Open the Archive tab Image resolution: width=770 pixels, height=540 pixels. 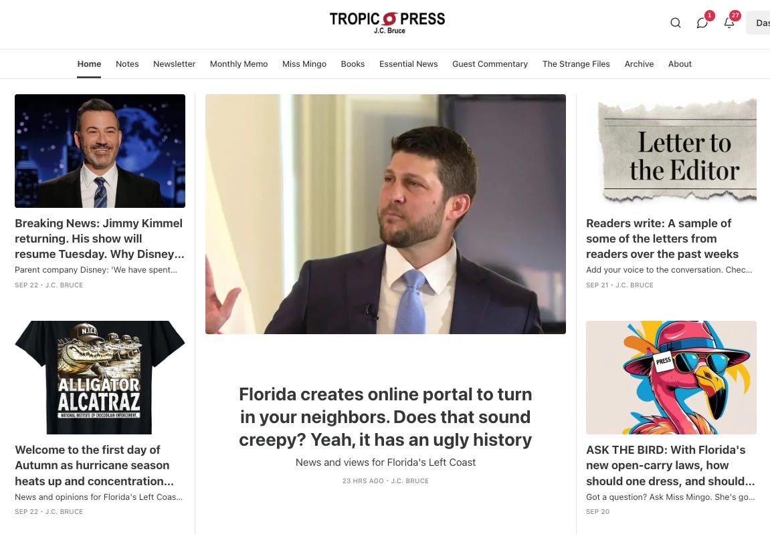tap(639, 63)
